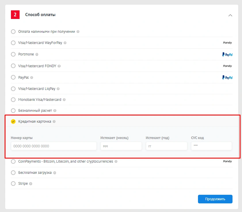Select Оплата наличными при получении radio button
Viewport: 242px width, 212px height.
click(13, 32)
